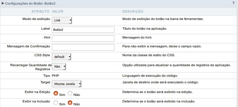This screenshot has height=107, width=238.
Task: Click the Tipo attribute label
Action: tap(47, 76)
